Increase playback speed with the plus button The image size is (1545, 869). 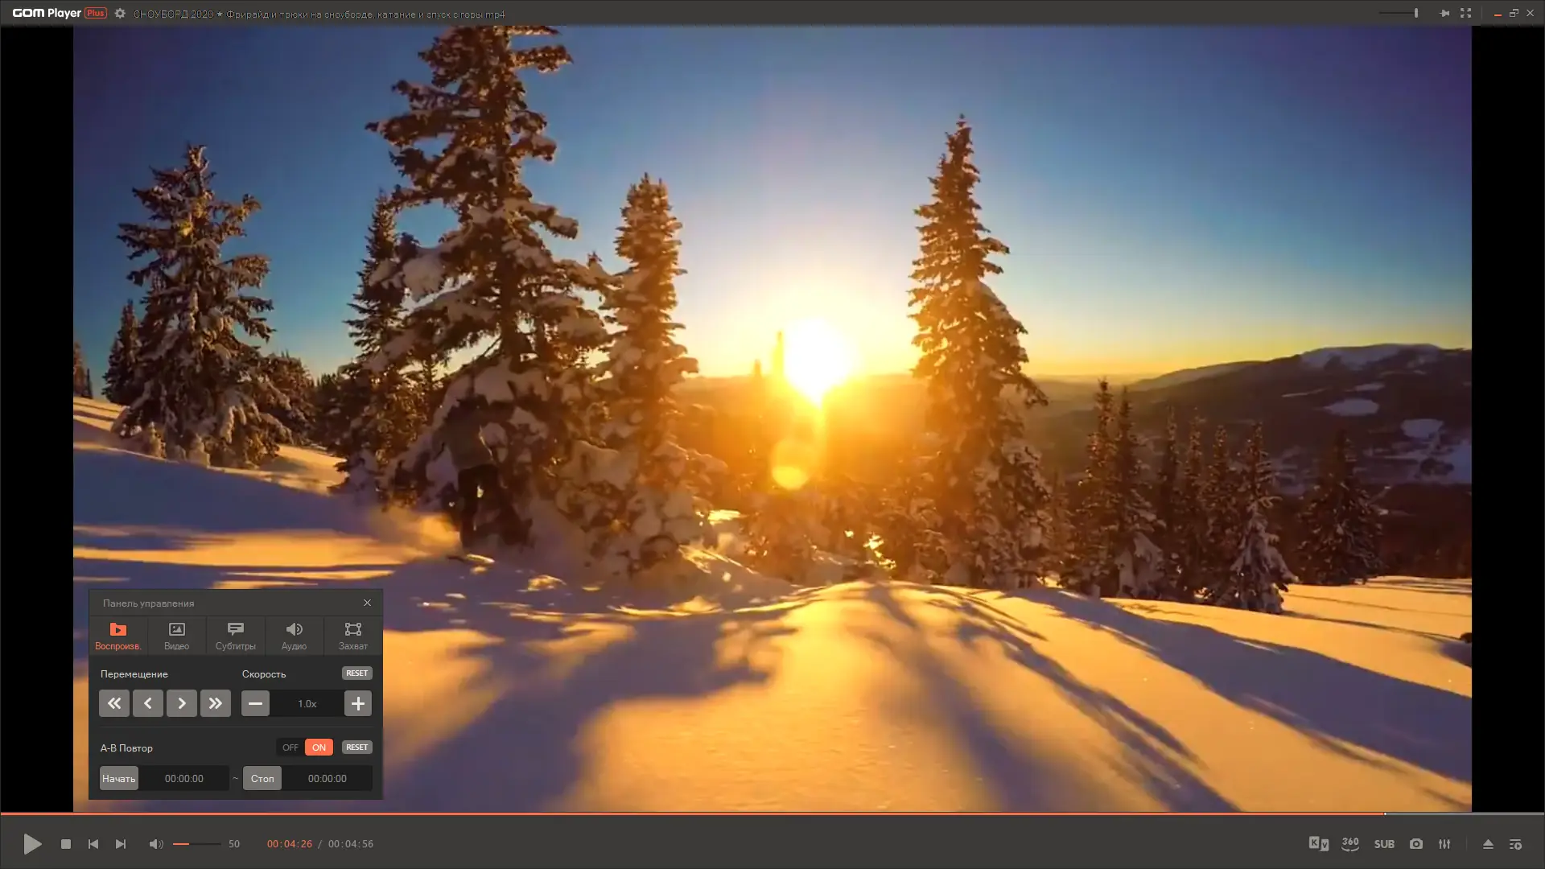pos(358,703)
